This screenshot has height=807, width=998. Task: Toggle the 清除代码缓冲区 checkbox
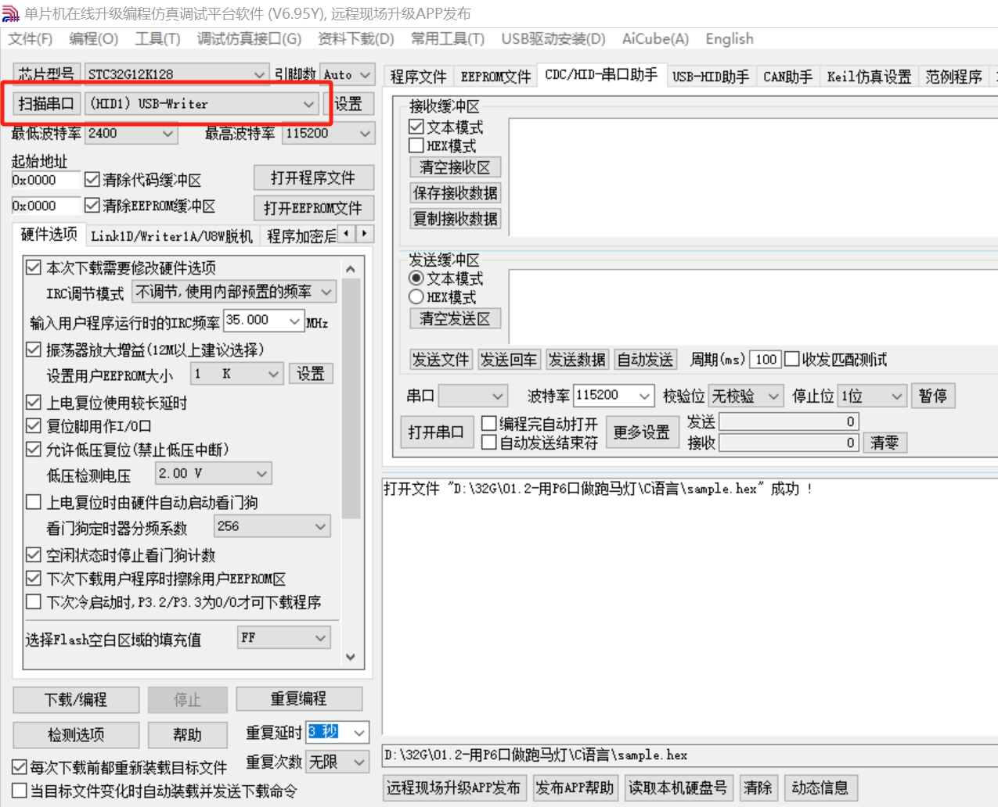pyautogui.click(x=92, y=180)
